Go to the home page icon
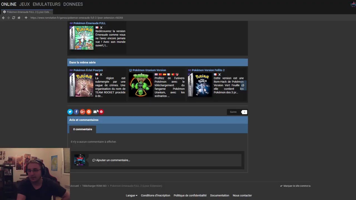Viewport: 356px width, 200px height. click(x=19, y=18)
